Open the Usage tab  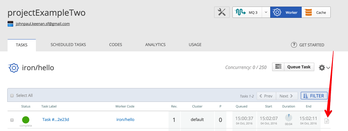tap(195, 45)
